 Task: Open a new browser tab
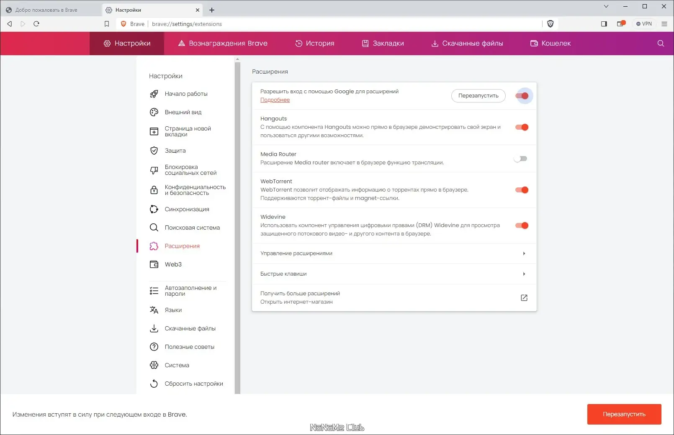[x=212, y=10]
